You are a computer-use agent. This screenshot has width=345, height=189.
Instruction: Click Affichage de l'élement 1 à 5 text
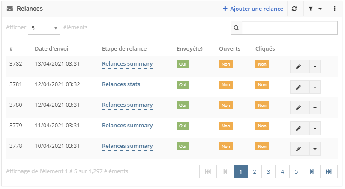pos(67,171)
